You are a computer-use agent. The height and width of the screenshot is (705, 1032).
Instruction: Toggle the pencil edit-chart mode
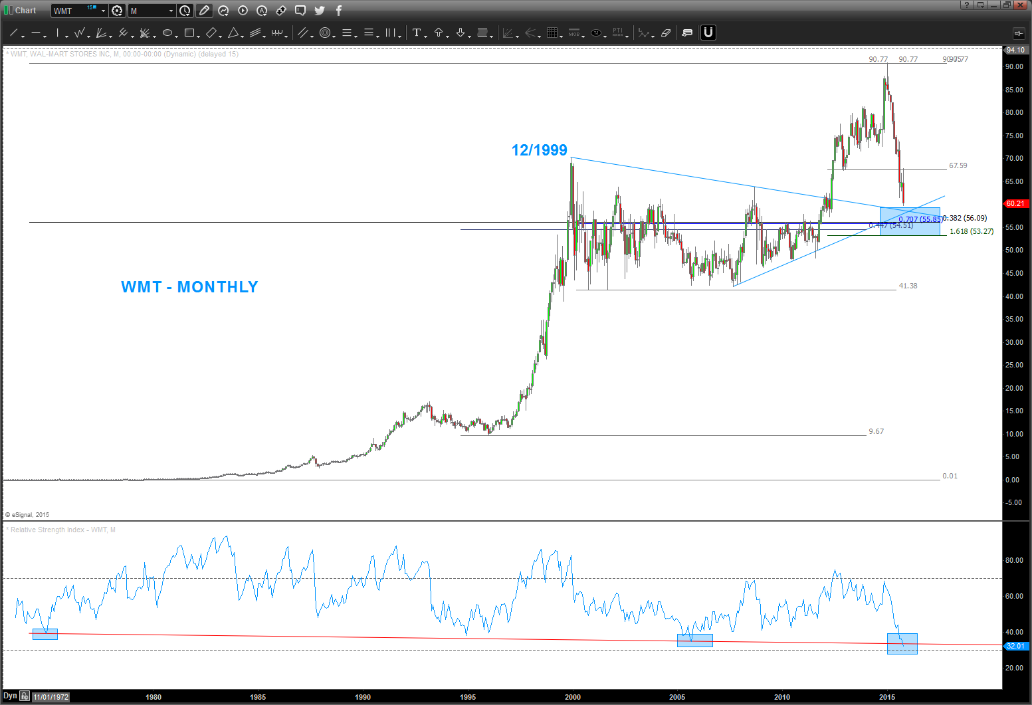204,11
